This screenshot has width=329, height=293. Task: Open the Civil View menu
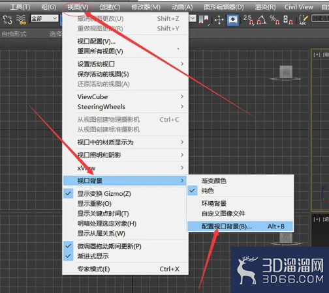point(299,7)
